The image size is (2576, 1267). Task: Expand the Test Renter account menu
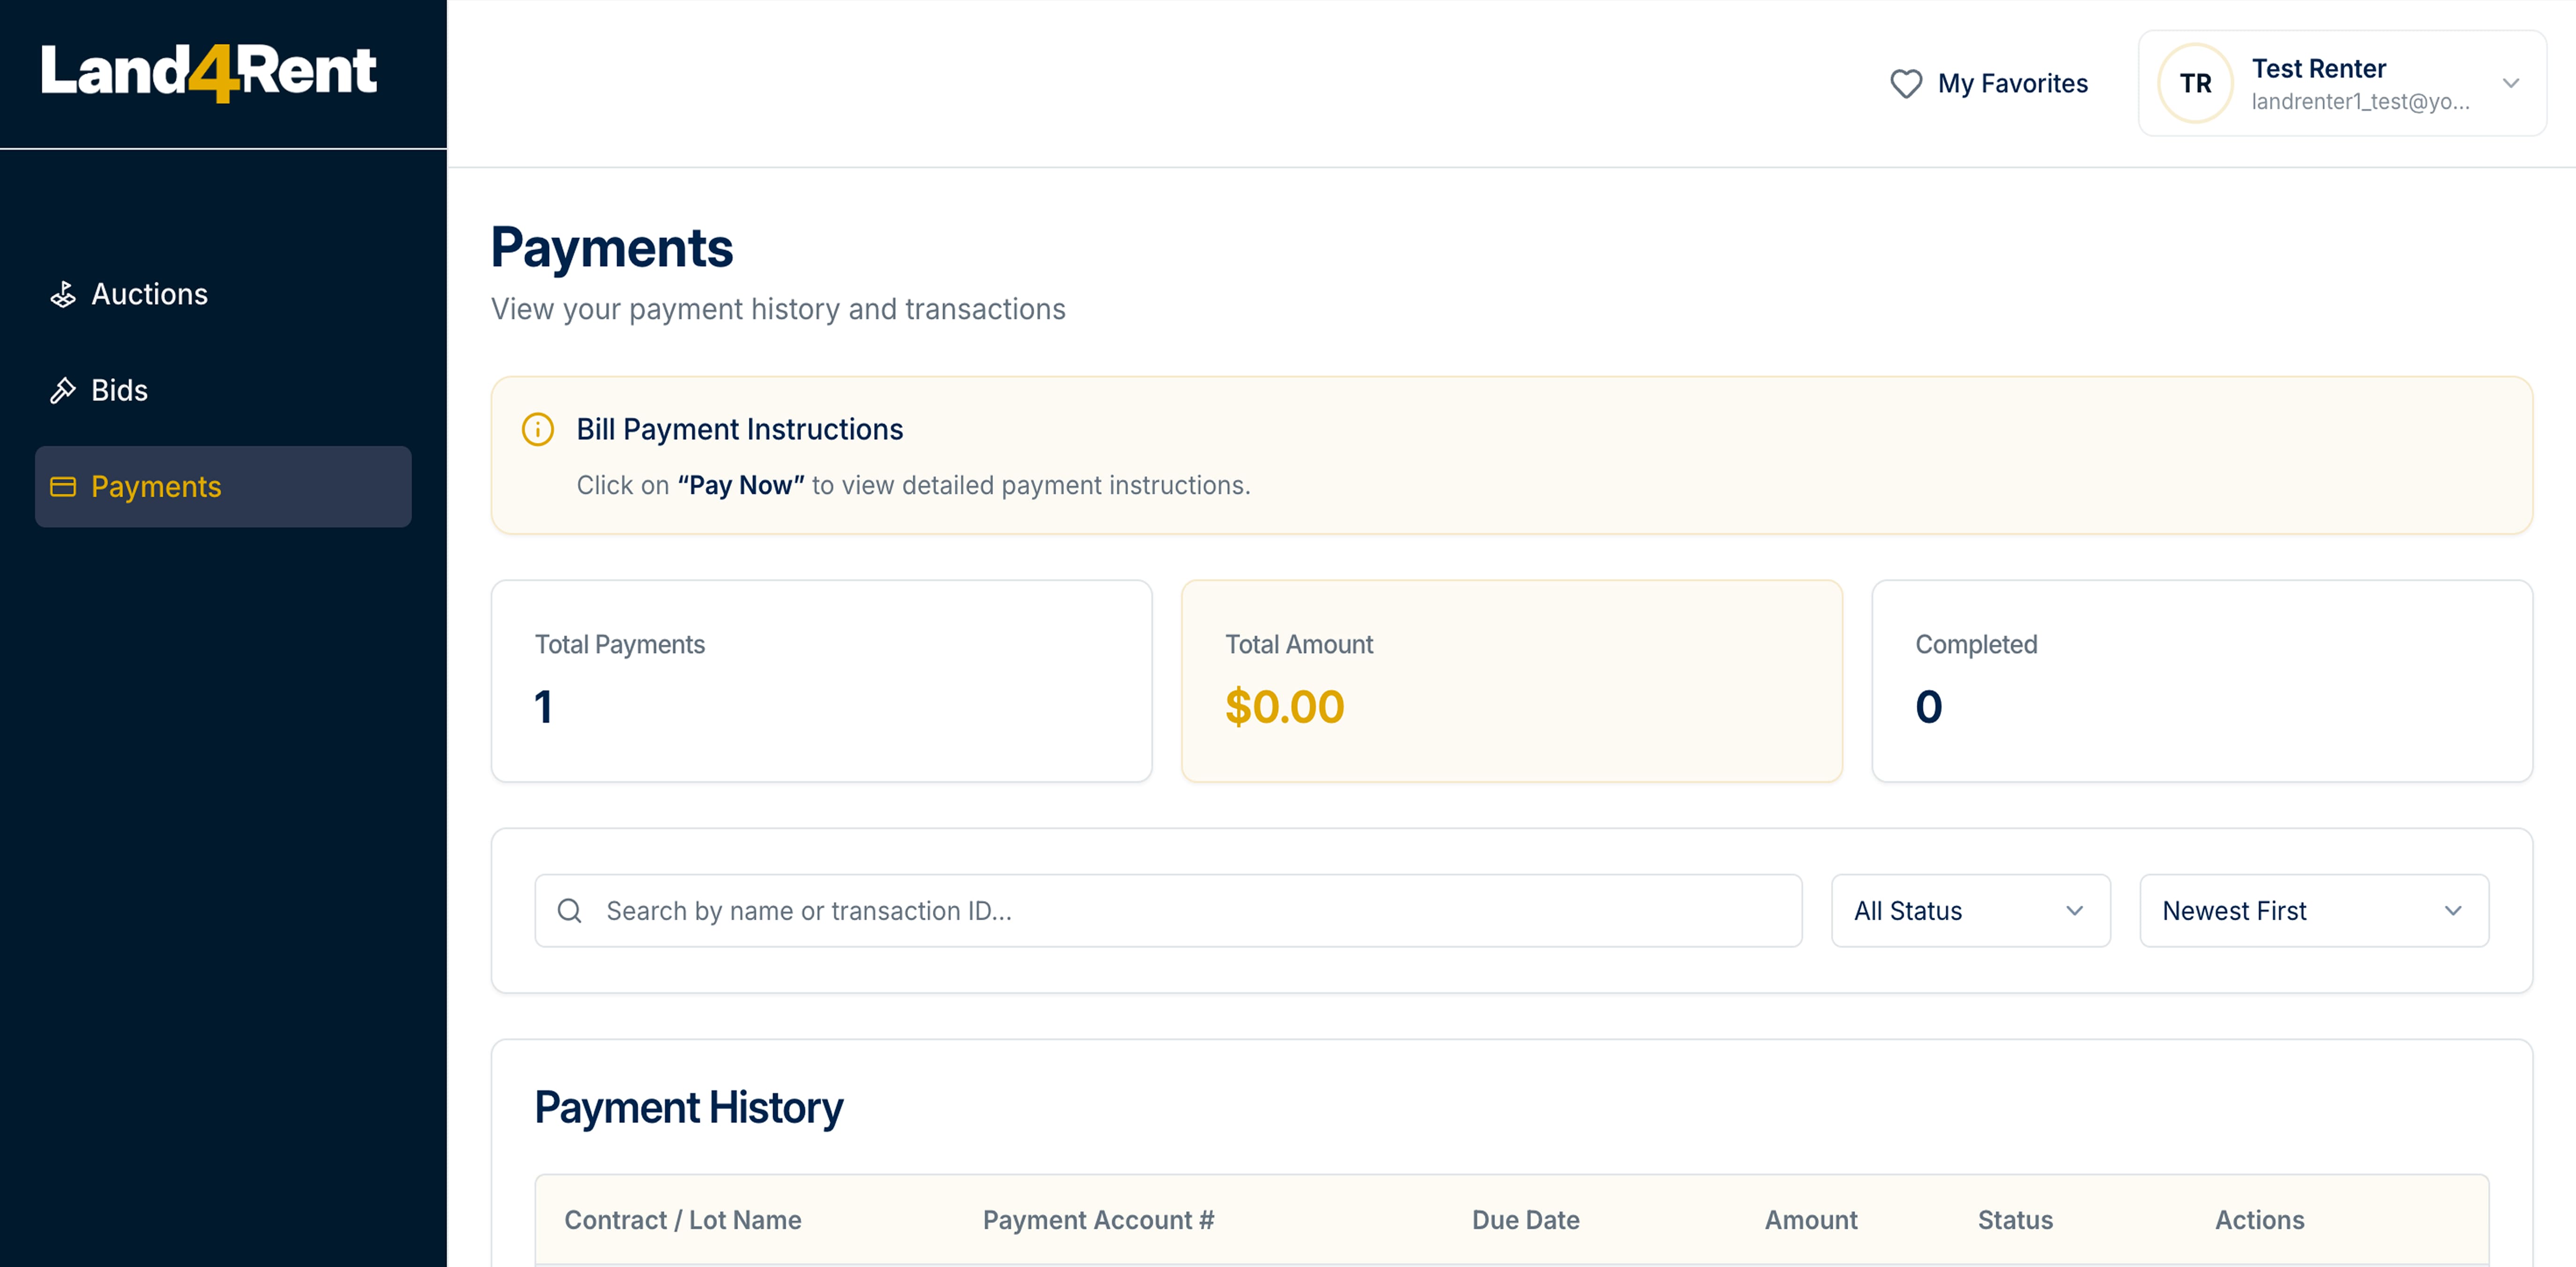pyautogui.click(x=2510, y=83)
